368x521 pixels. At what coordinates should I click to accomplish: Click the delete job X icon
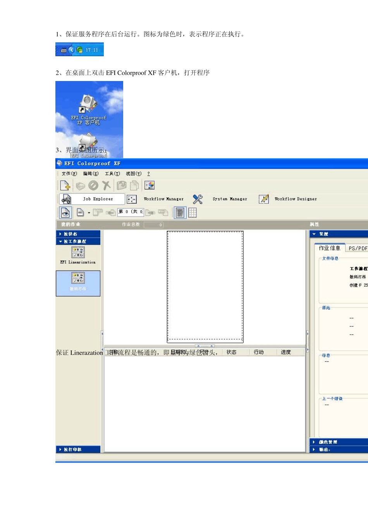click(x=107, y=186)
